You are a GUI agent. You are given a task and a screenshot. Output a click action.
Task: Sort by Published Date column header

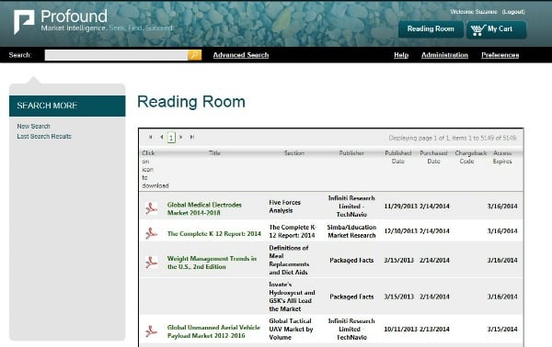coord(398,157)
